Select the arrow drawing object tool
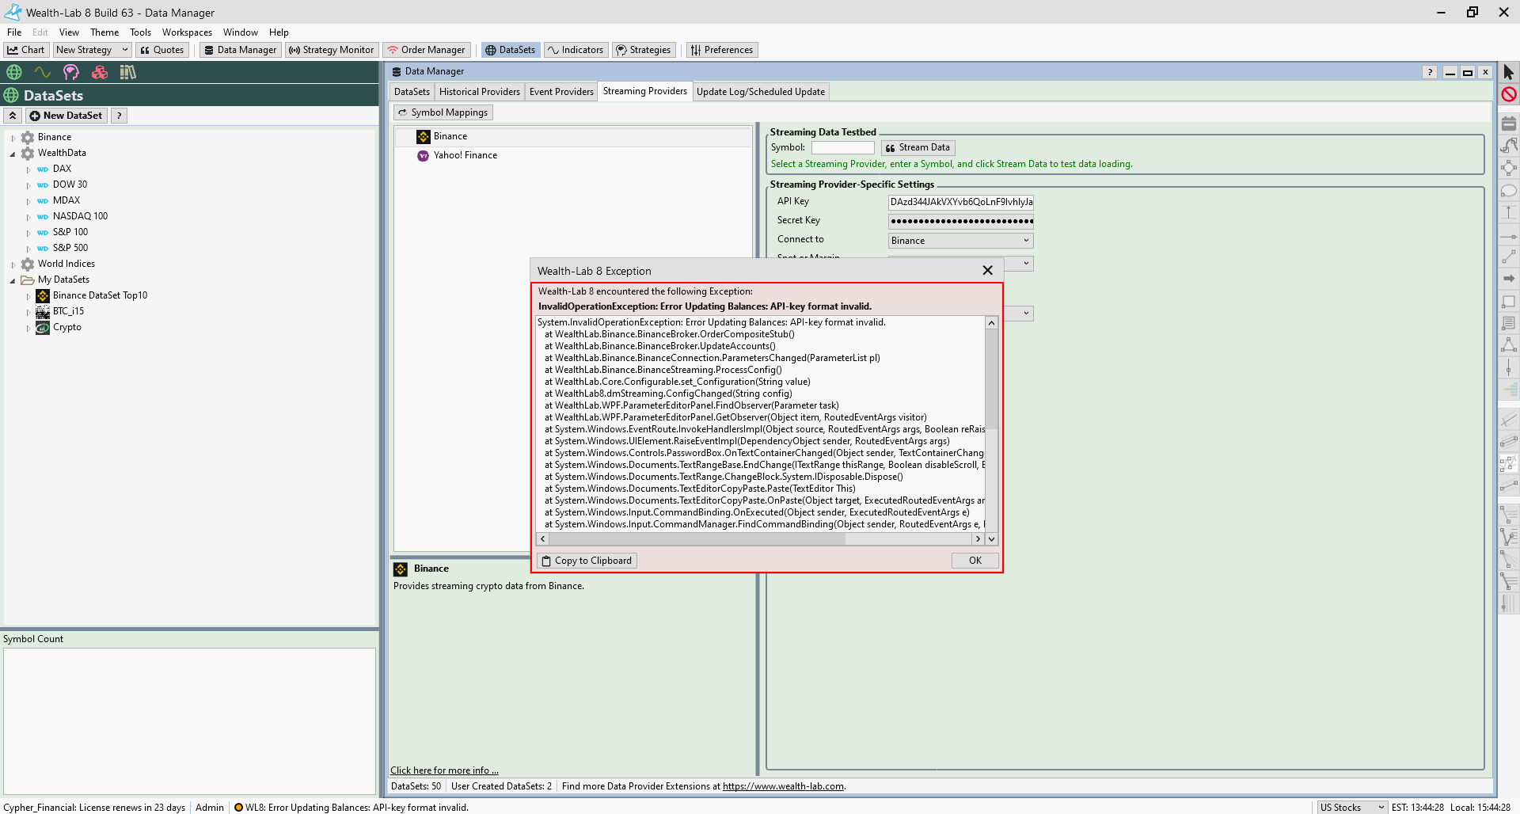Viewport: 1520px width, 814px height. point(1508,279)
